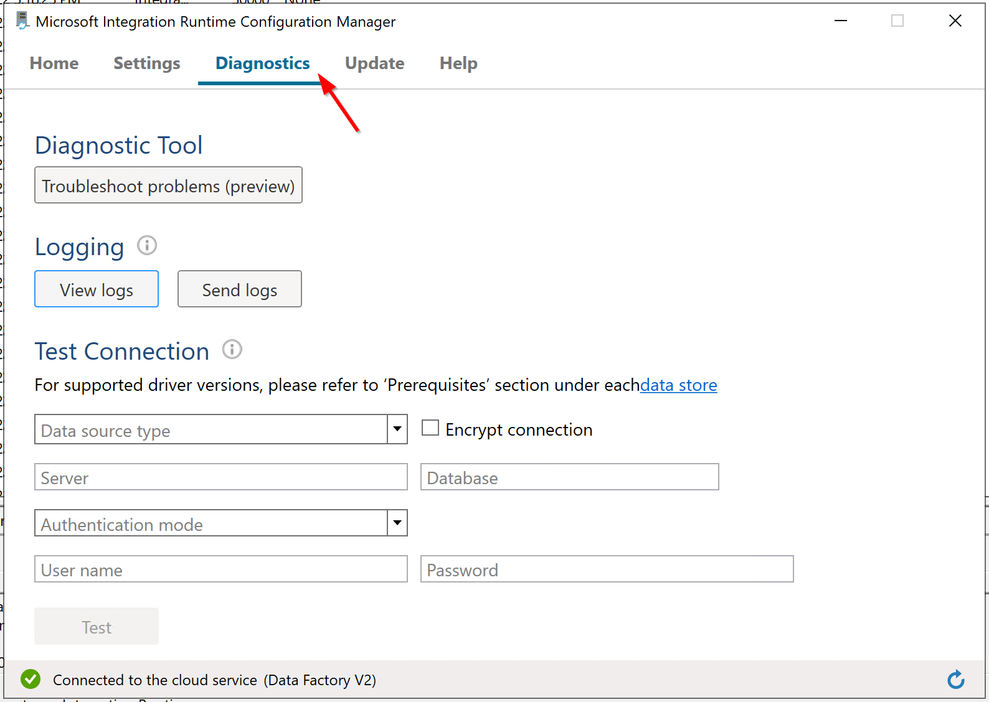Viewport: 989px width, 702px height.
Task: Minimize the Configuration Manager window
Action: click(x=841, y=21)
